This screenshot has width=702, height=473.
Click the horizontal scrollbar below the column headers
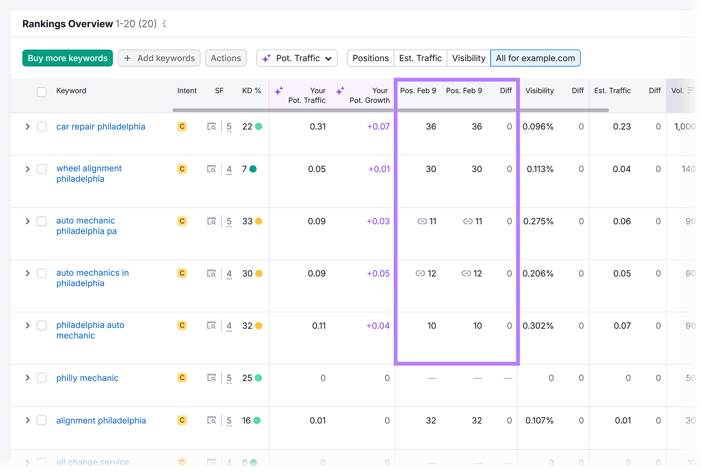click(390, 110)
